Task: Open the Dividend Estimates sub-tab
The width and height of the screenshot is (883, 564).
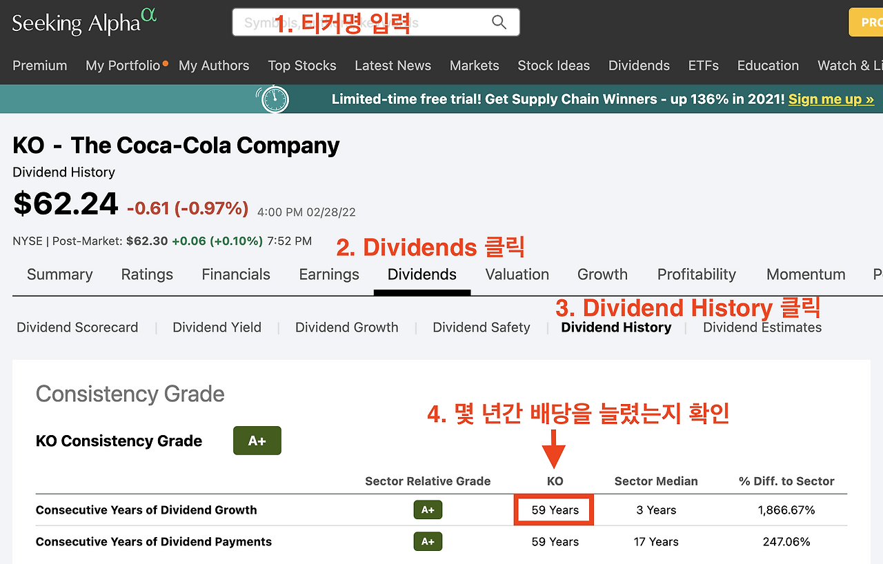Action: coord(762,328)
